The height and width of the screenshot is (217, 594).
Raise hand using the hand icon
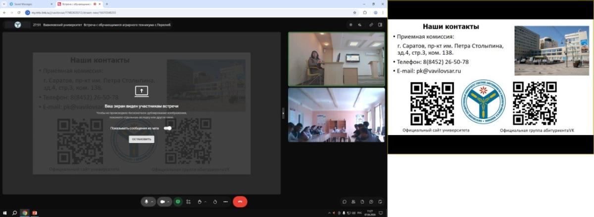[x=199, y=202]
